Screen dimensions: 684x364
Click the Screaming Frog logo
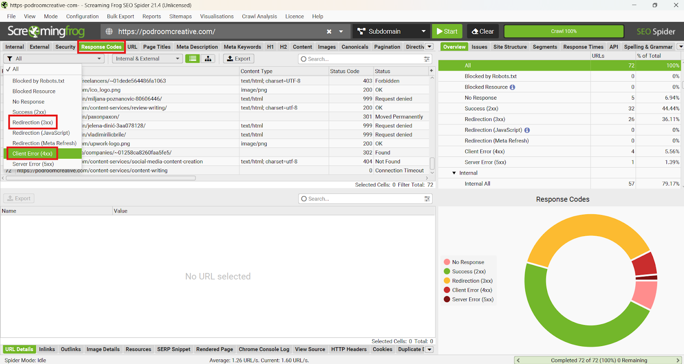pyautogui.click(x=46, y=31)
